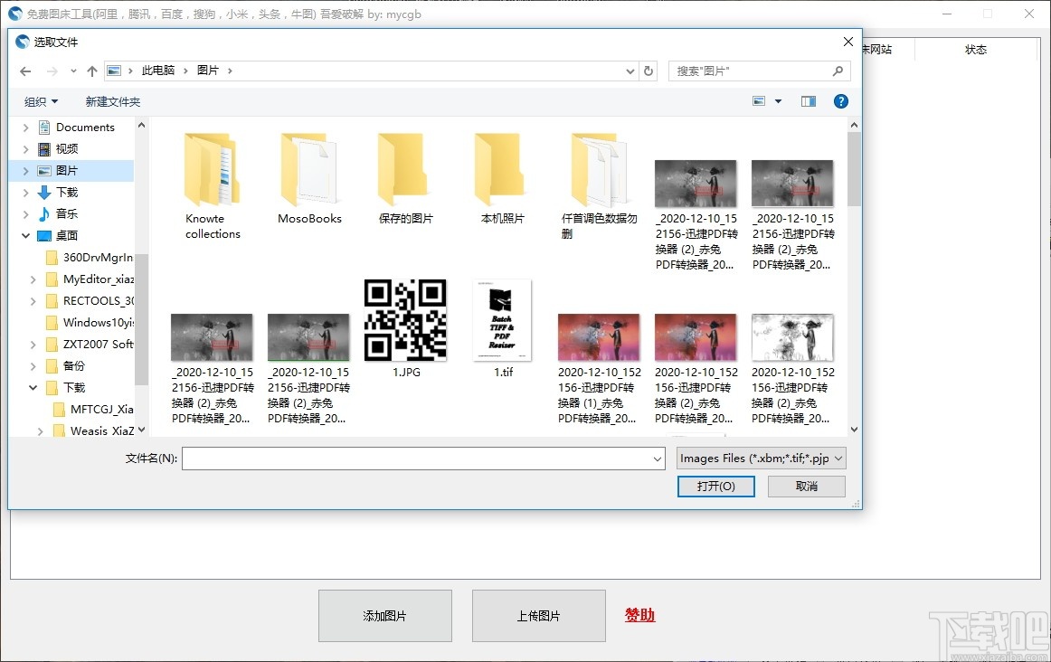Expand the 音乐 tree node
The width and height of the screenshot is (1051, 662).
coord(26,213)
